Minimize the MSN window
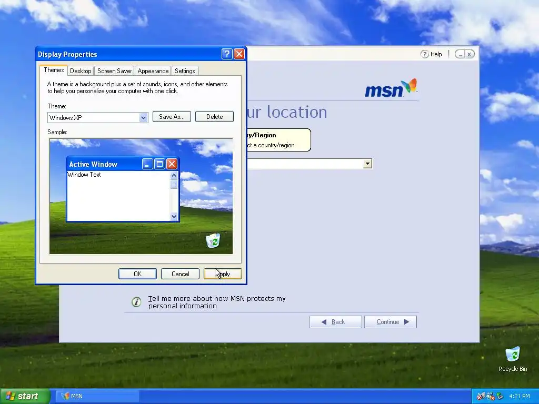This screenshot has height=404, width=539. (x=460, y=54)
